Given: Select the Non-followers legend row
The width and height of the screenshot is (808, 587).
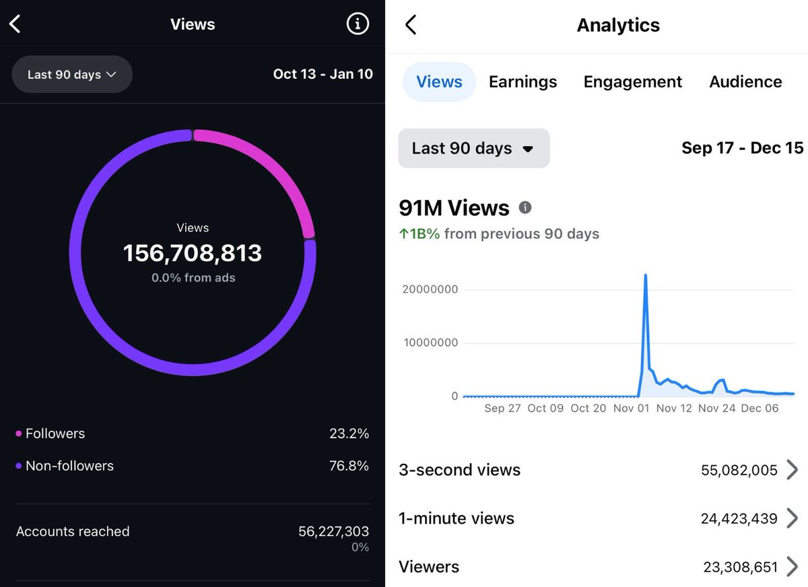Looking at the screenshot, I should (193, 466).
